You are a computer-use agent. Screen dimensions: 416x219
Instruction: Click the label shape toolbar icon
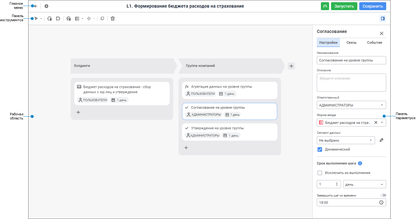pyautogui.click(x=58, y=18)
